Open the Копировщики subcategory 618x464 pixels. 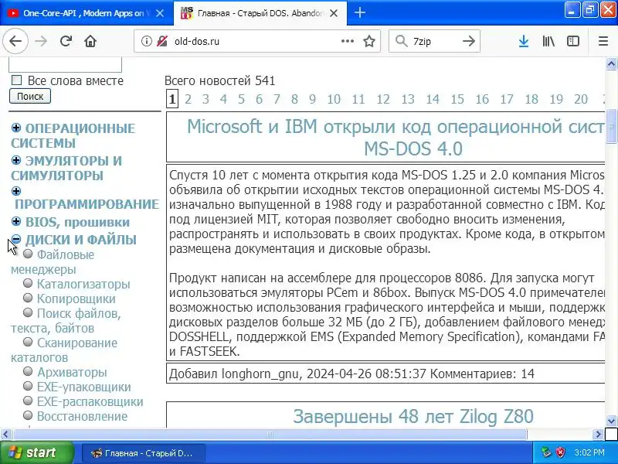coord(76,299)
